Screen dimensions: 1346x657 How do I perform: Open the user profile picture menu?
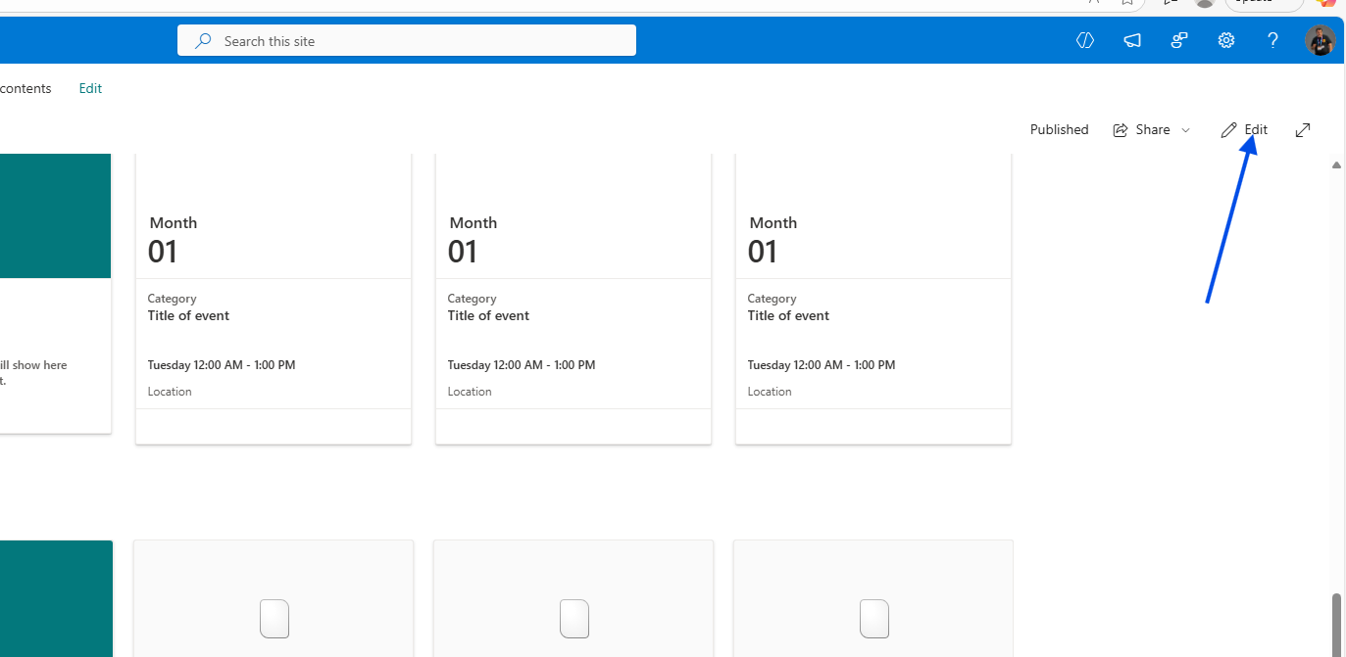point(1320,40)
